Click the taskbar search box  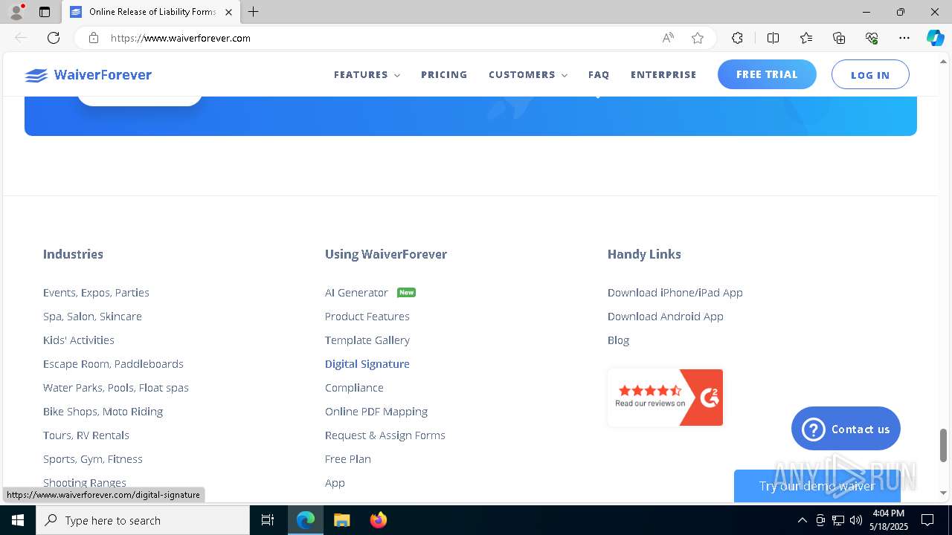point(143,520)
